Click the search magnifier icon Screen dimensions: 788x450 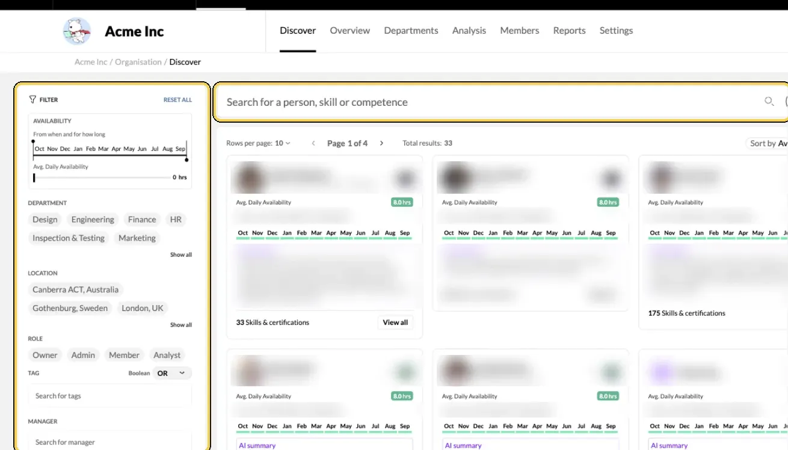[769, 102]
